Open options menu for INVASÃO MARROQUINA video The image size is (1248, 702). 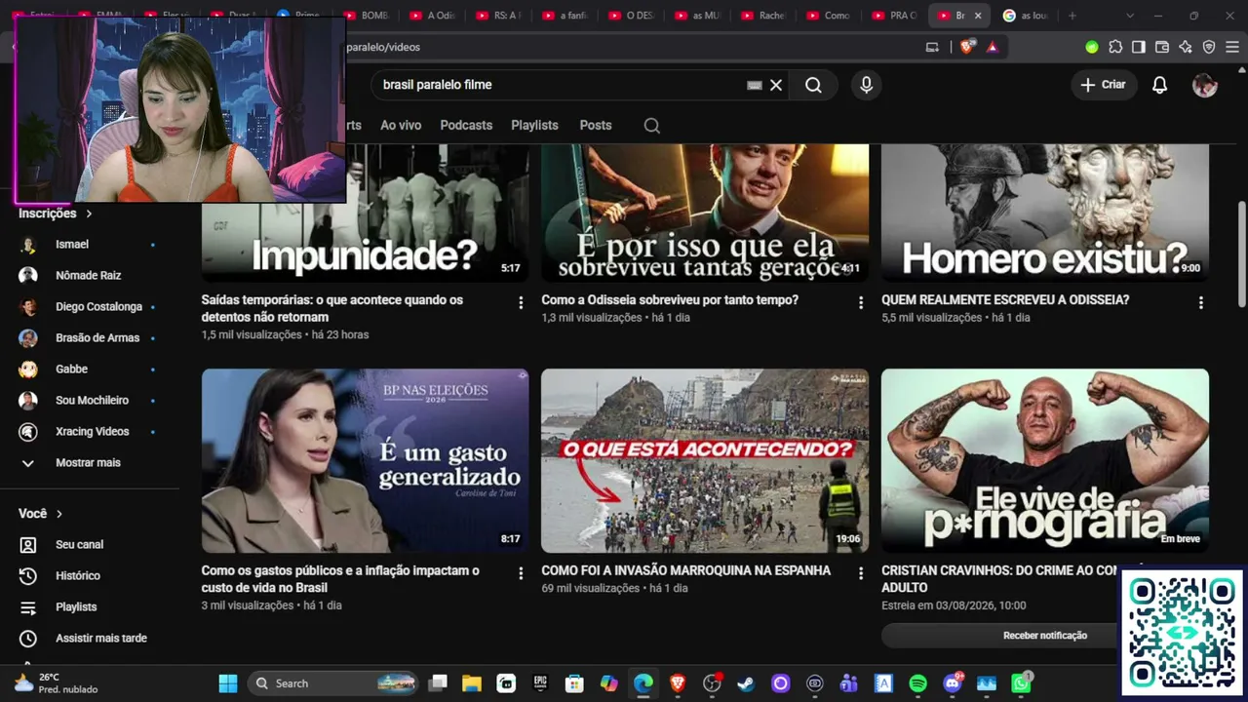click(861, 573)
